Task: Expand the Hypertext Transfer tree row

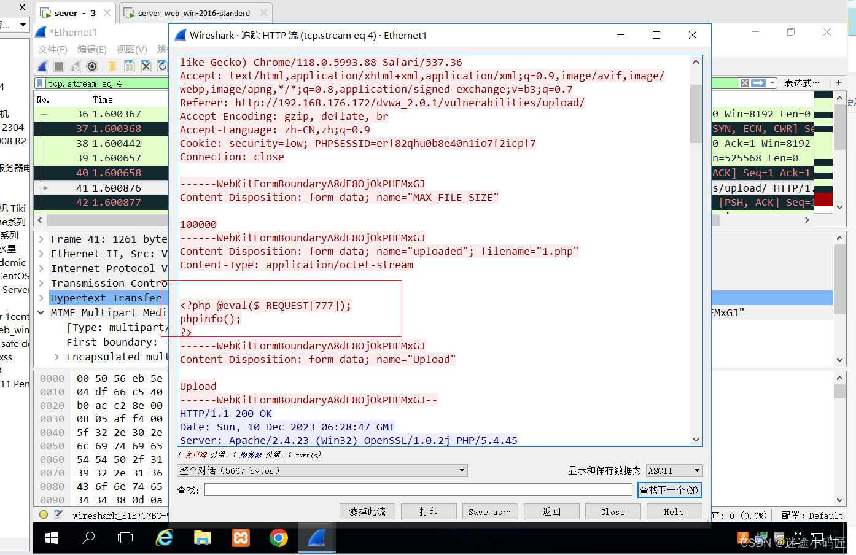Action: (x=41, y=298)
